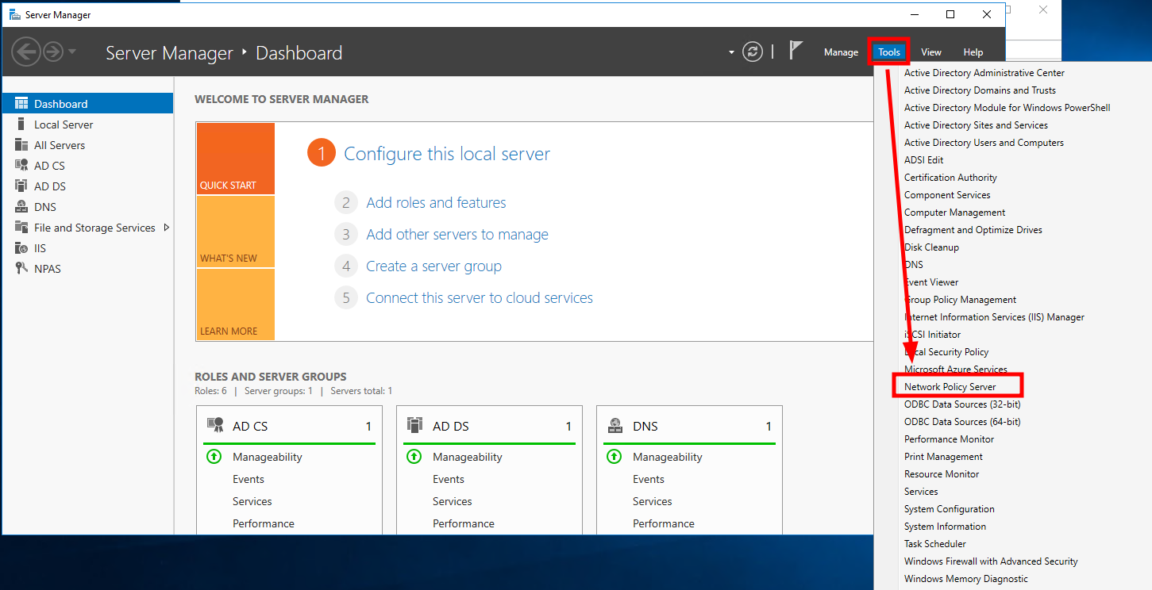Open notifications via the flag icon
This screenshot has height=590, width=1152.
[795, 50]
